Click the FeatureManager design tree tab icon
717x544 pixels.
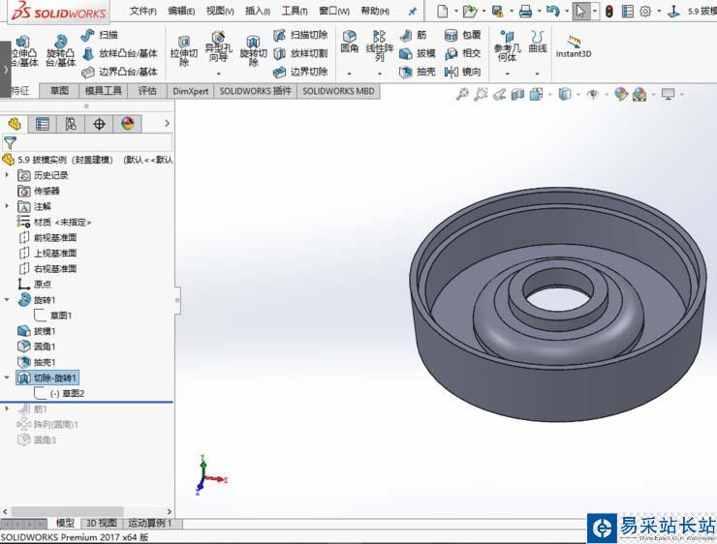coord(15,124)
